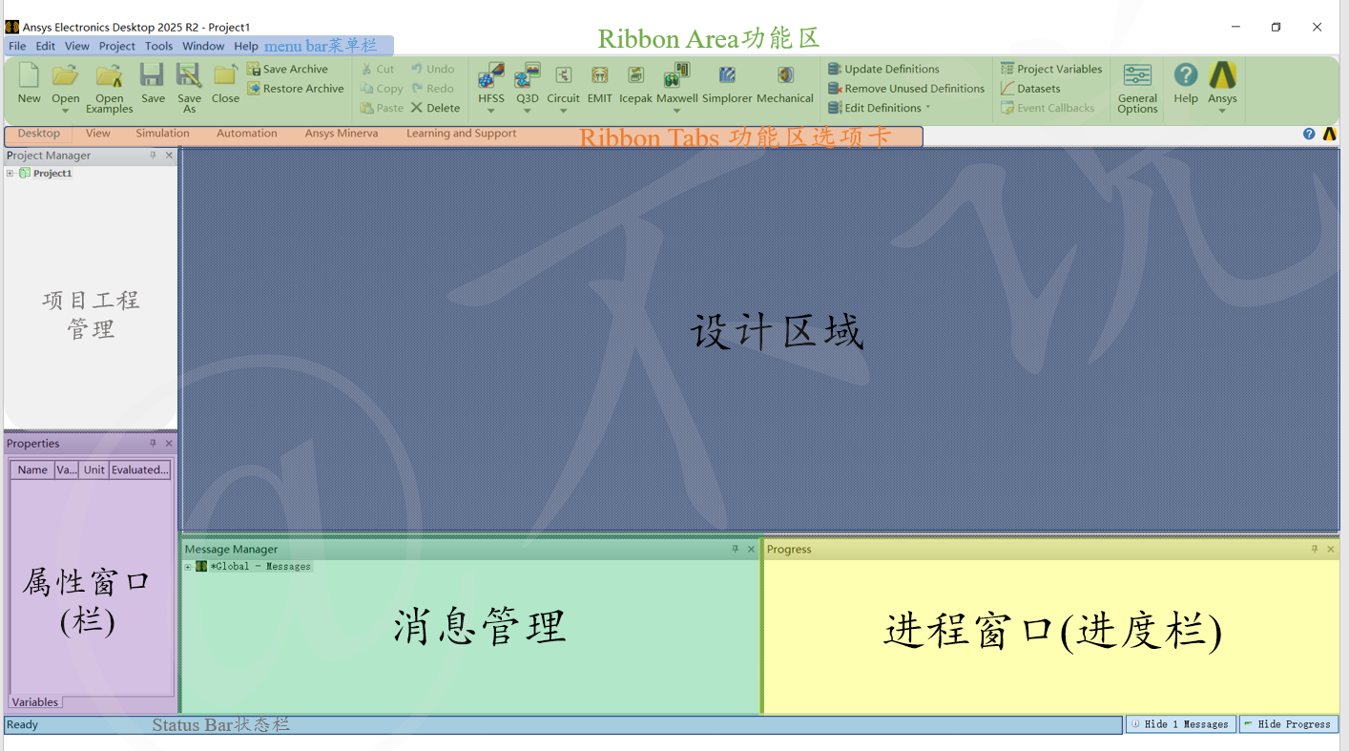Image resolution: width=1349 pixels, height=751 pixels.
Task: Switch to the Desktop ribbon tab
Action: pyautogui.click(x=39, y=134)
